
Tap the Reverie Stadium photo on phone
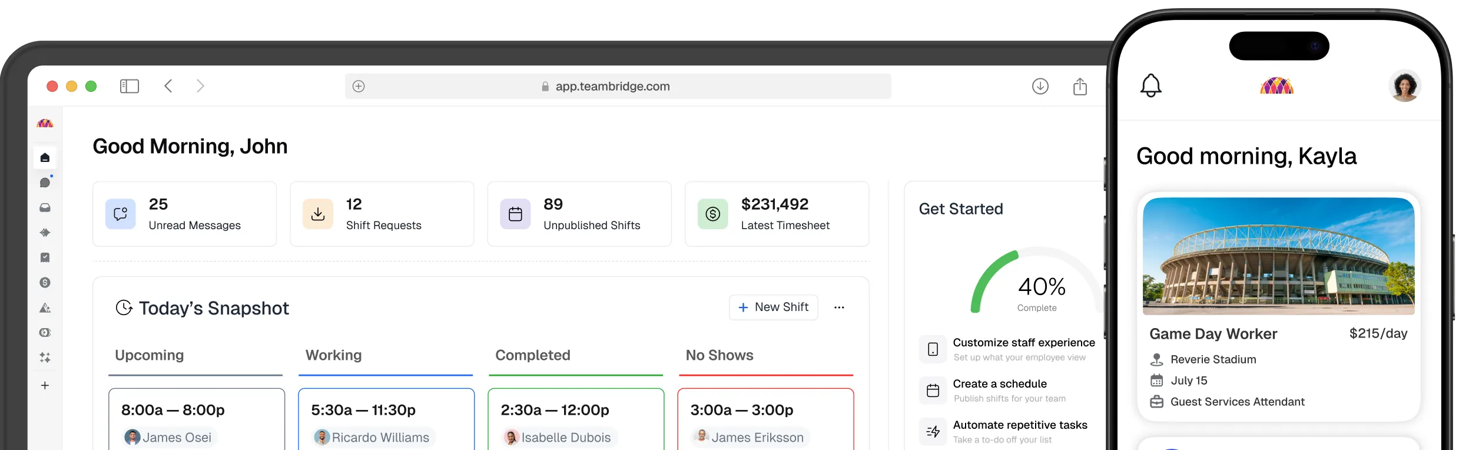tap(1278, 256)
